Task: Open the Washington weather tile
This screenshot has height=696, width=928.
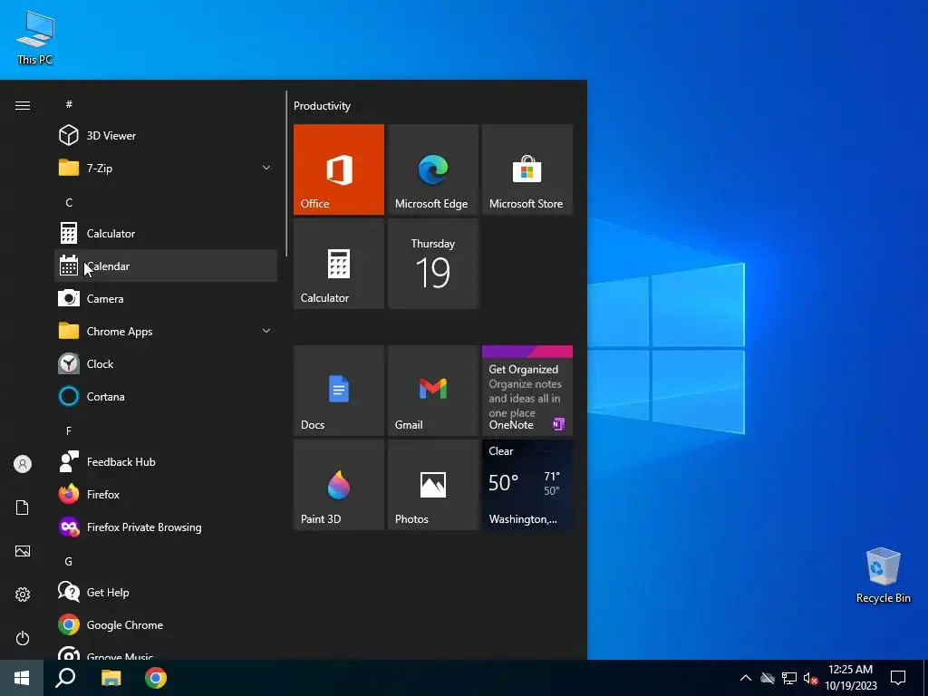Action: point(527,485)
